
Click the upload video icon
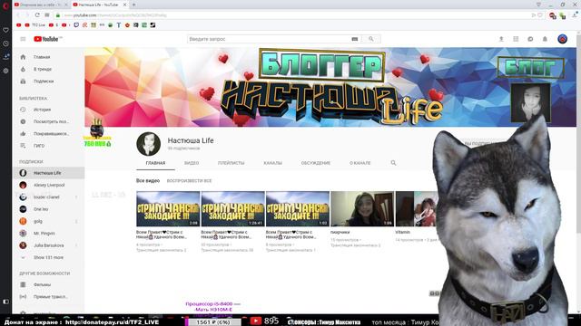(x=501, y=39)
